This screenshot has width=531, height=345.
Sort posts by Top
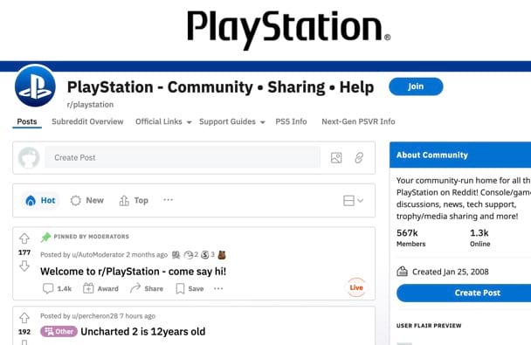(134, 200)
